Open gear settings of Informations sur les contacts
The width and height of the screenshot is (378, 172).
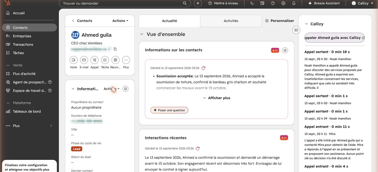pyautogui.click(x=285, y=50)
